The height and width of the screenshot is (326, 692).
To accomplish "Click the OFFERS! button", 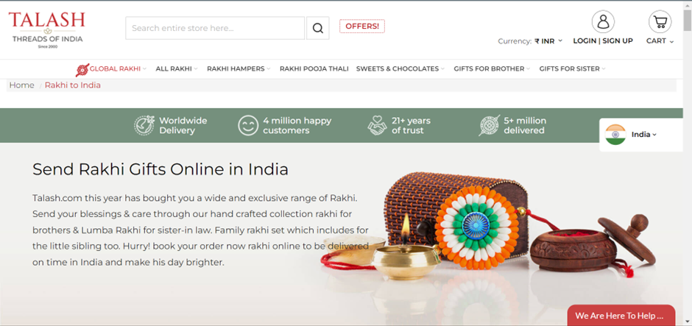I will (x=362, y=26).
